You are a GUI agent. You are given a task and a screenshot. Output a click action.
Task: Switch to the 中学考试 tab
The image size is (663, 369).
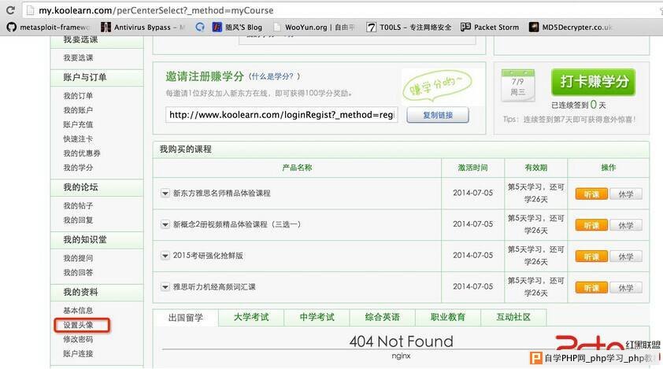[317, 317]
